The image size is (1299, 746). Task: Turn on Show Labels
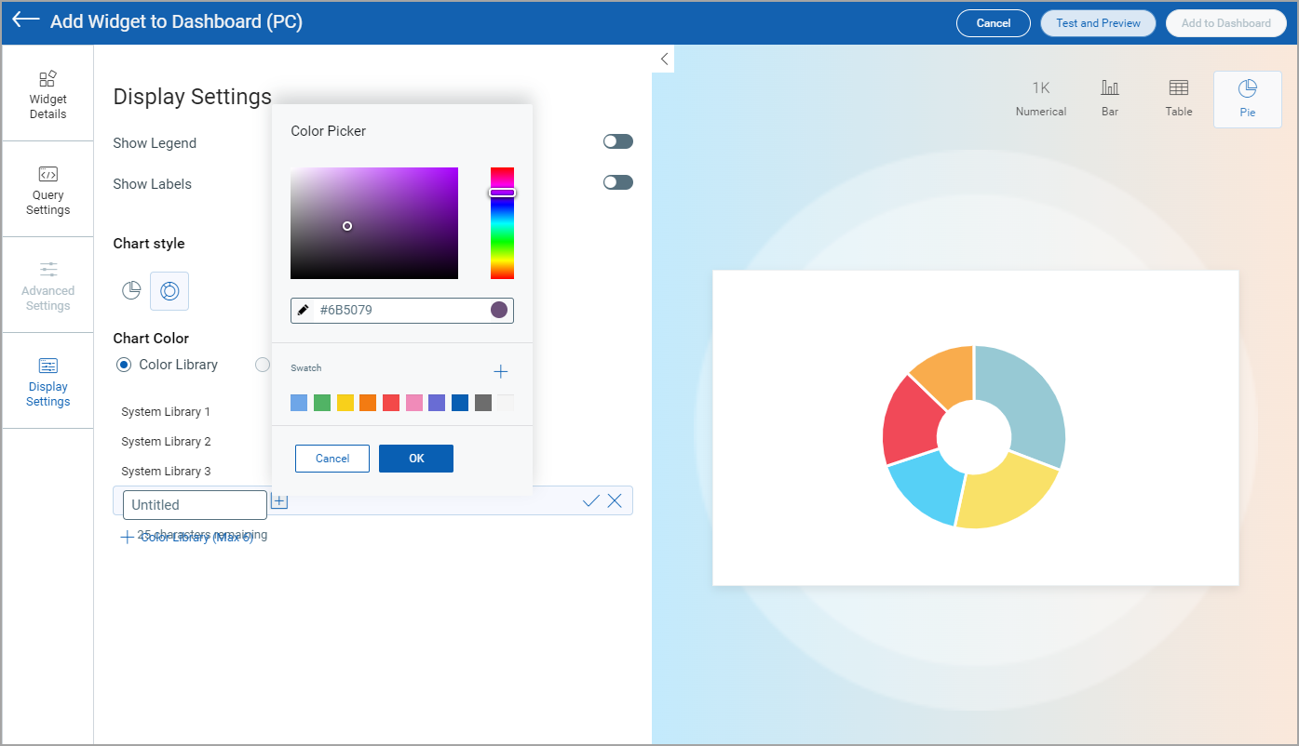click(617, 181)
